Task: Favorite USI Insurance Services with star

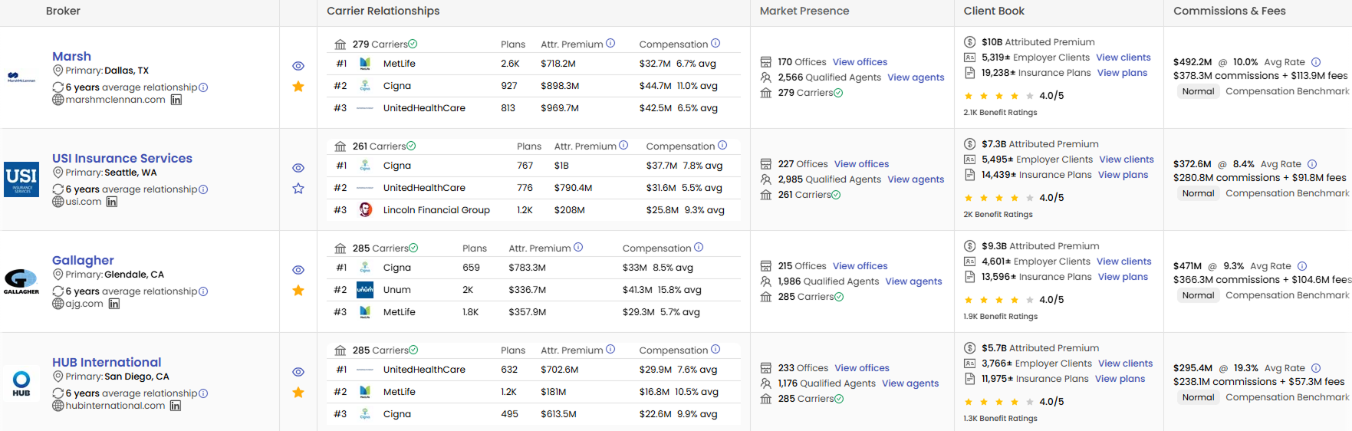Action: click(298, 189)
